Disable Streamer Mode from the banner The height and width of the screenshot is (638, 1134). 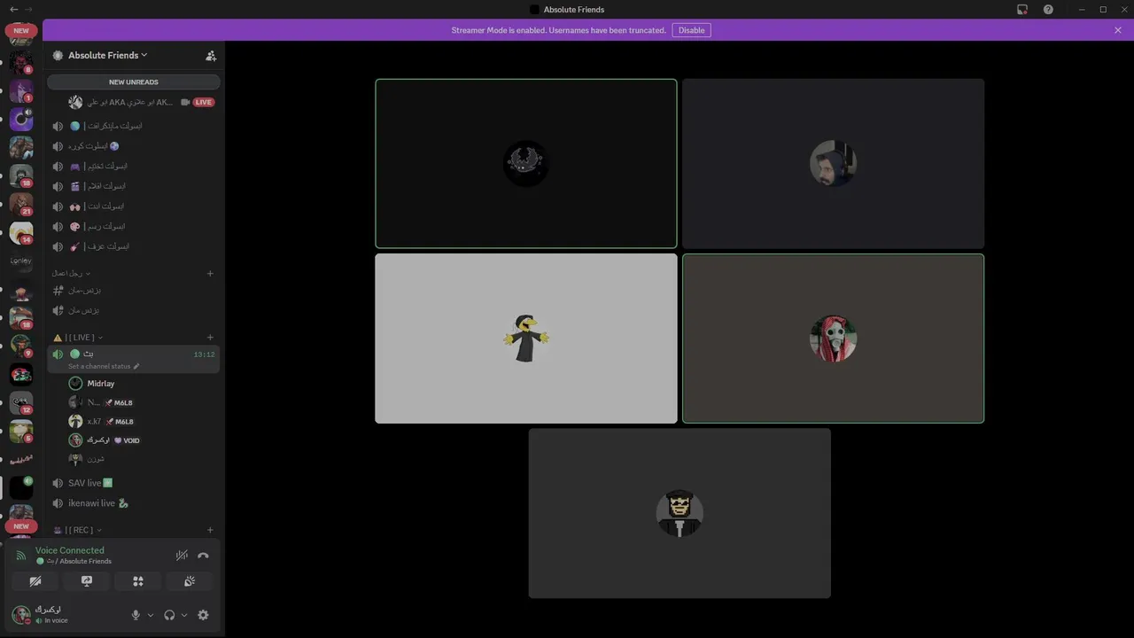tap(691, 30)
